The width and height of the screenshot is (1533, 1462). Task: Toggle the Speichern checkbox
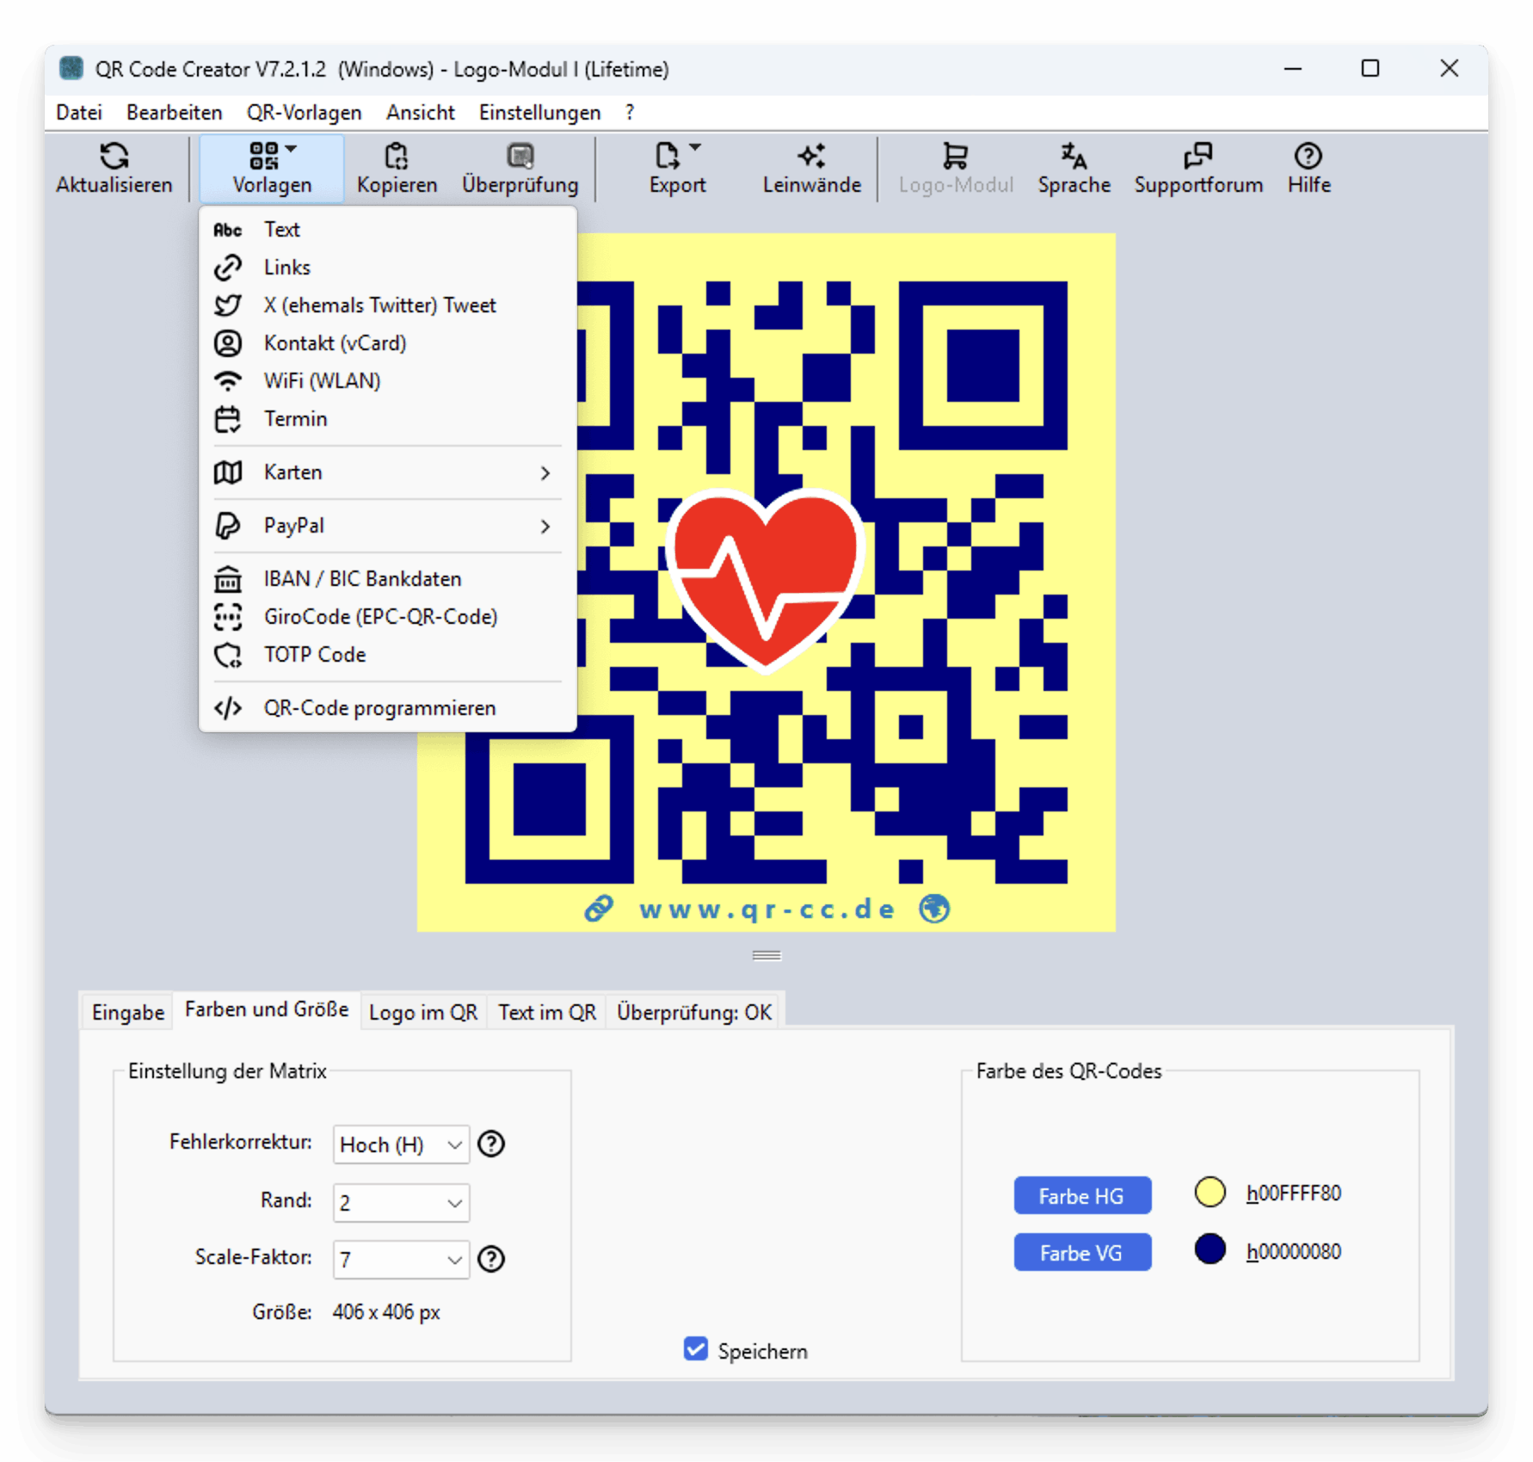tap(696, 1349)
